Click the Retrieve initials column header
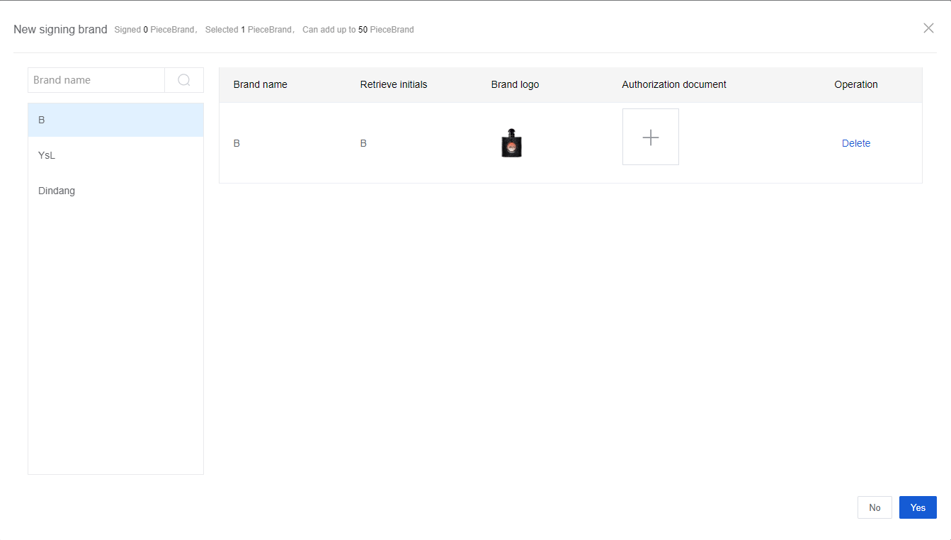Image resolution: width=951 pixels, height=540 pixels. [x=394, y=84]
